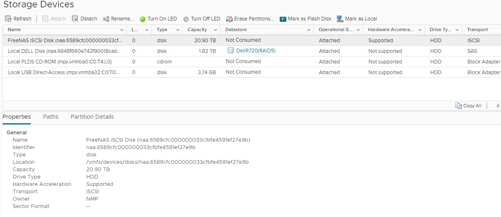Click the Datastore column header label
501x217 pixels.
236,29
